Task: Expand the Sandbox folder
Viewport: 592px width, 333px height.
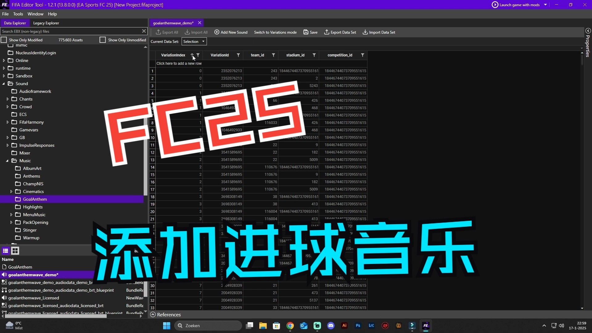Action: pyautogui.click(x=4, y=76)
